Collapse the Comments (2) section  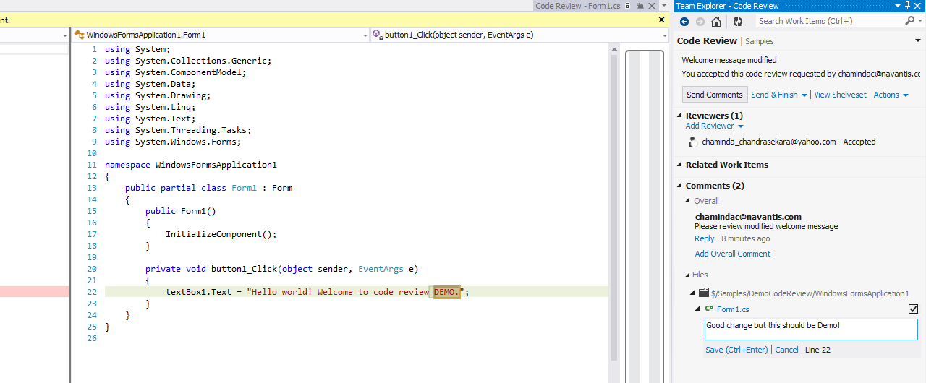[679, 186]
